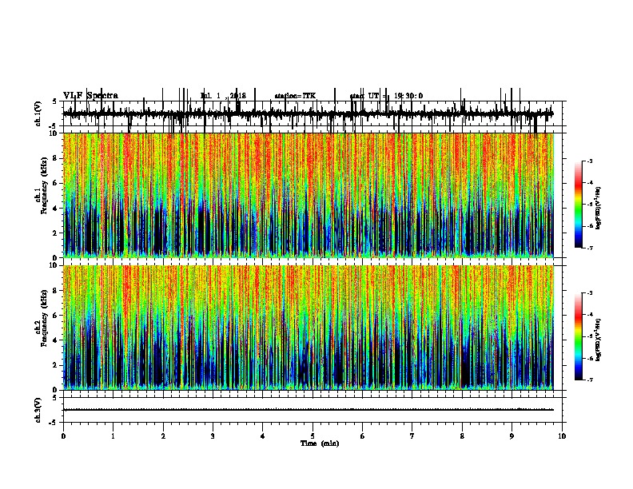Click time-axis tick label "7"
This screenshot has width=633, height=489.
pos(412,436)
